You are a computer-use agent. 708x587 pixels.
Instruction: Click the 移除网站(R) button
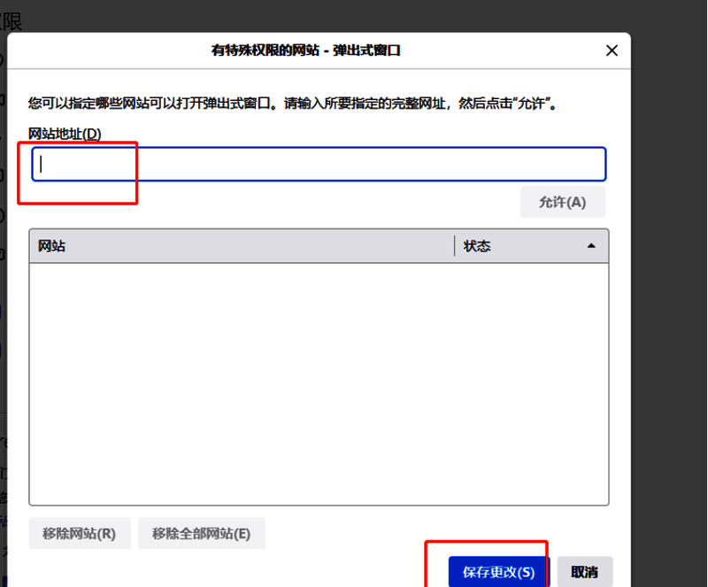(80, 533)
